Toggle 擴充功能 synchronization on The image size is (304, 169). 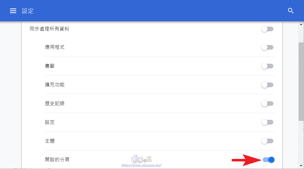click(x=267, y=85)
